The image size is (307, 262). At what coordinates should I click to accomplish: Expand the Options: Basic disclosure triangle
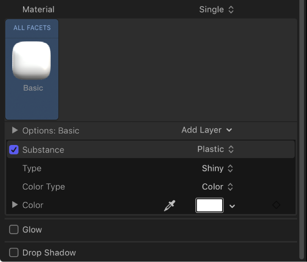click(x=15, y=130)
